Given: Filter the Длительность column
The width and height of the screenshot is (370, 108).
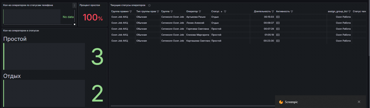Looking at the screenshot, I should pos(273,11).
